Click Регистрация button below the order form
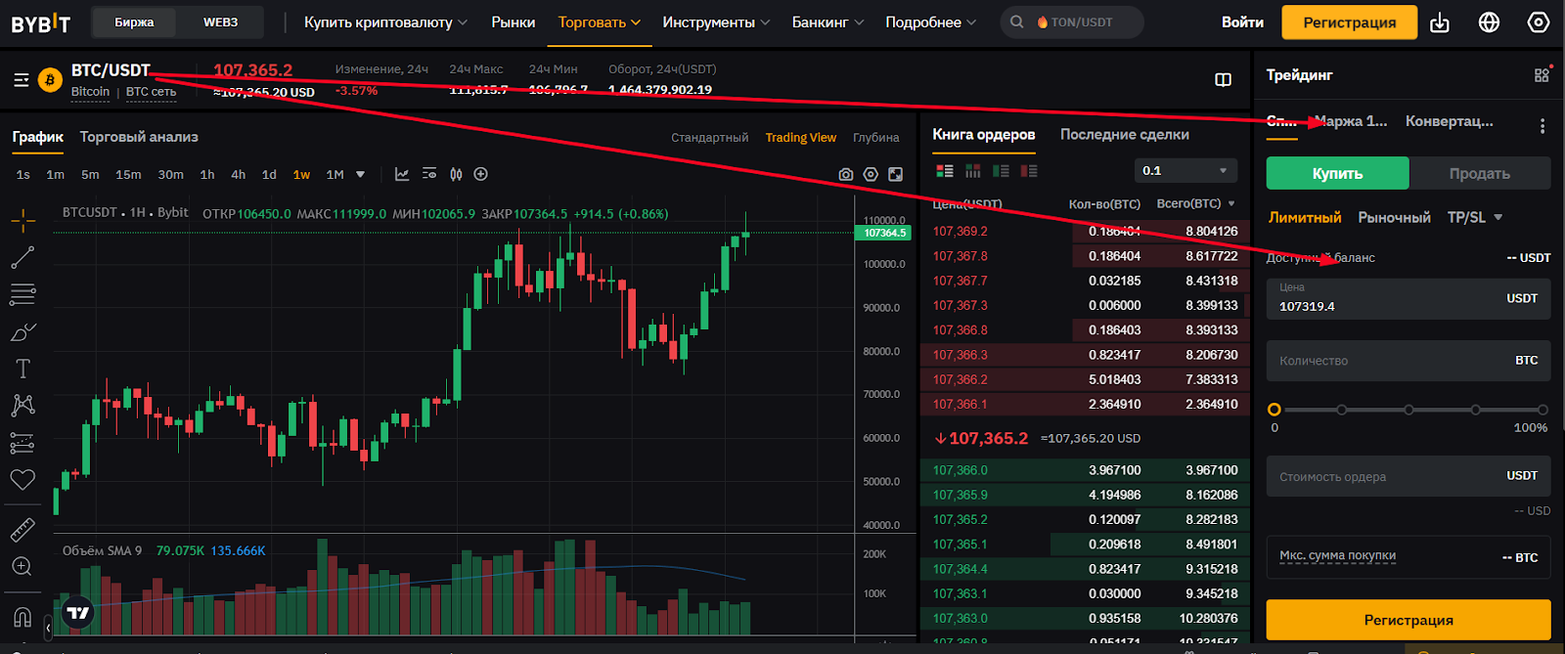 point(1408,620)
